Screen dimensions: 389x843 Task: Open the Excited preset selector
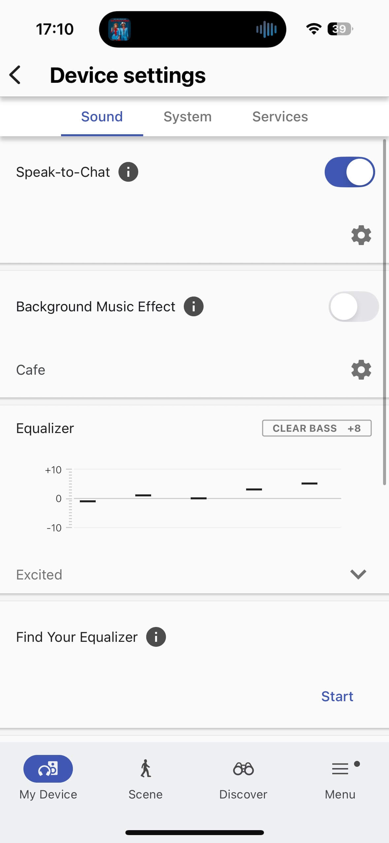click(39, 575)
